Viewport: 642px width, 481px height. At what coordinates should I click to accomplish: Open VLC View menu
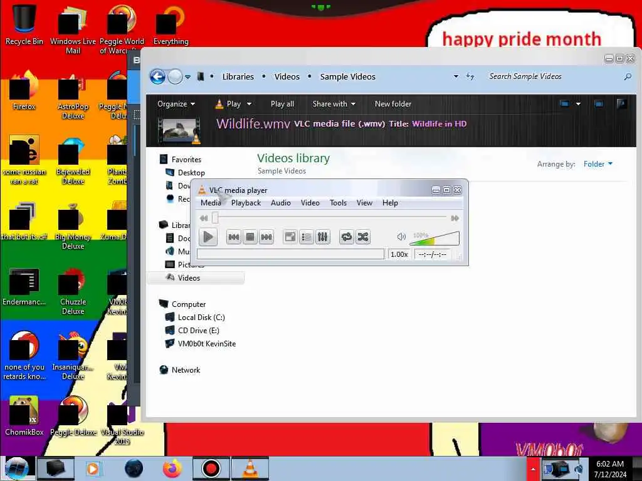(364, 203)
